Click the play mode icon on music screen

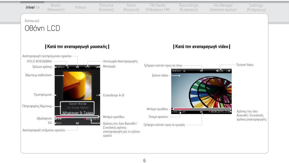[x=88, y=67]
